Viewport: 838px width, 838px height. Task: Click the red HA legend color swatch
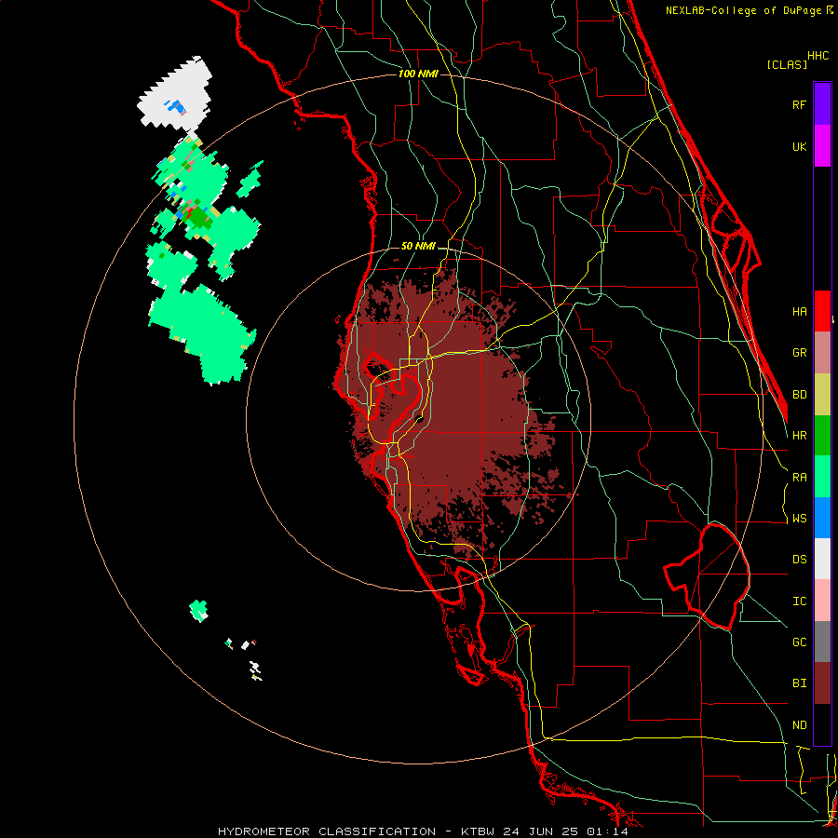pyautogui.click(x=822, y=311)
